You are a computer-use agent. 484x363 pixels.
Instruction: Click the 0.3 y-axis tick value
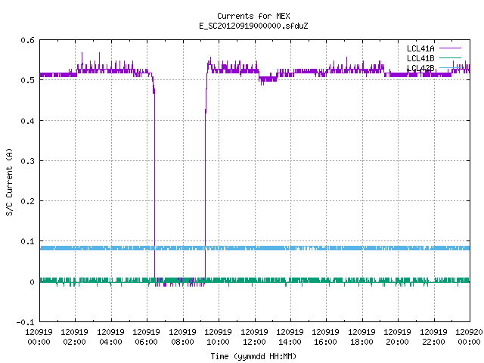tap(27, 161)
